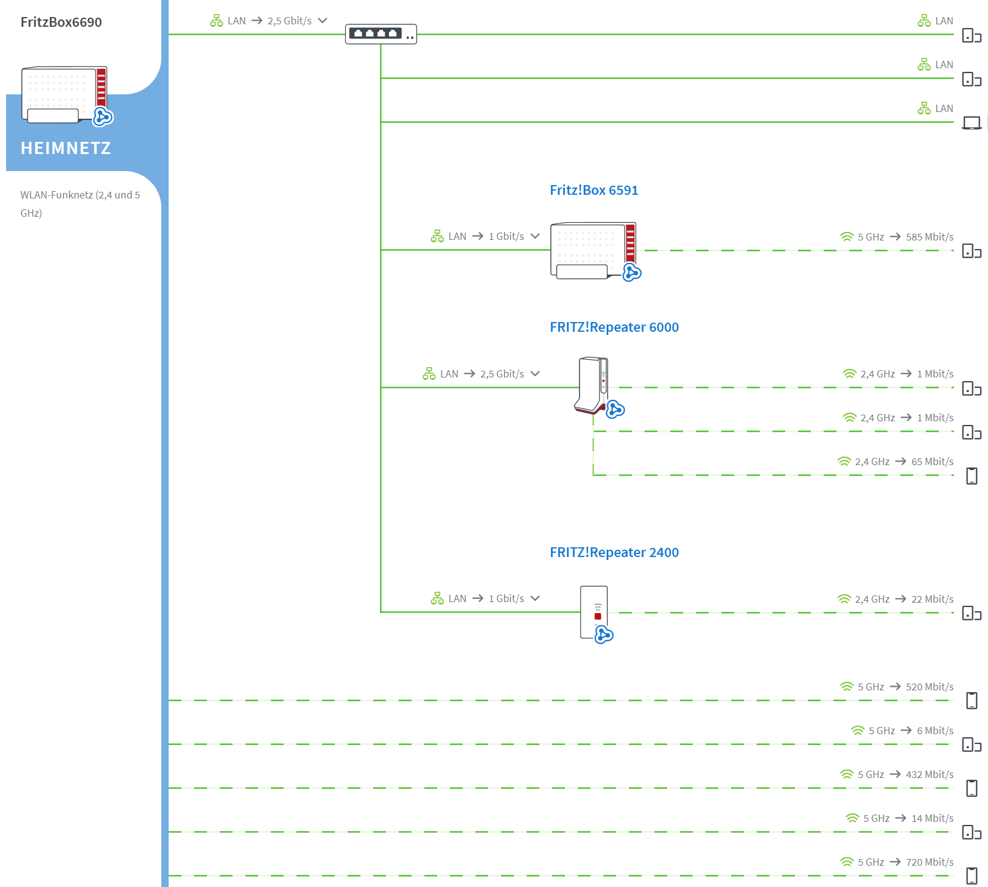Select device icon of 22 Mbit/s connection

coord(972,613)
